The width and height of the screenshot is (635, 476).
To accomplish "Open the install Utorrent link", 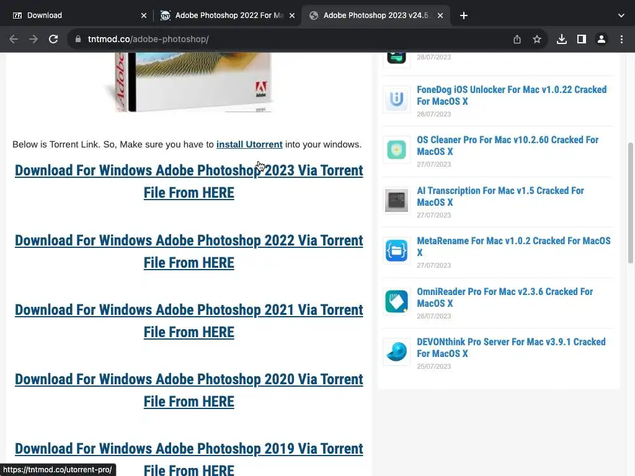I will tap(249, 144).
